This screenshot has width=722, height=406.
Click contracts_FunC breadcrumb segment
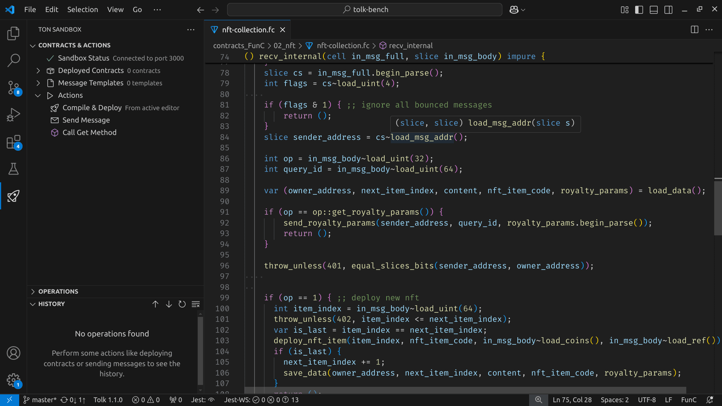pos(239,46)
